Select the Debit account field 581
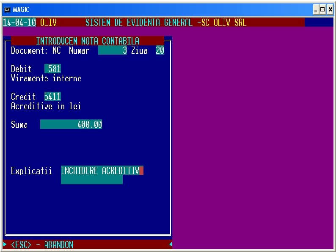The width and height of the screenshot is (336, 252). pos(53,69)
